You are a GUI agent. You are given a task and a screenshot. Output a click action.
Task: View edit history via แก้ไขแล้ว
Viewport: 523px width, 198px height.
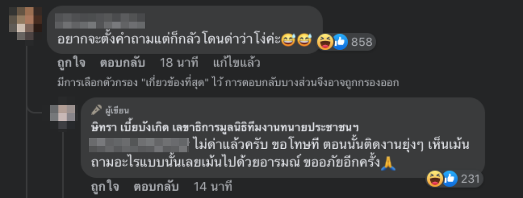coord(237,63)
